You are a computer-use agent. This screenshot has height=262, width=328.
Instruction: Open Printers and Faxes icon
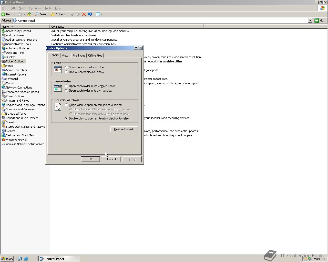[4, 101]
